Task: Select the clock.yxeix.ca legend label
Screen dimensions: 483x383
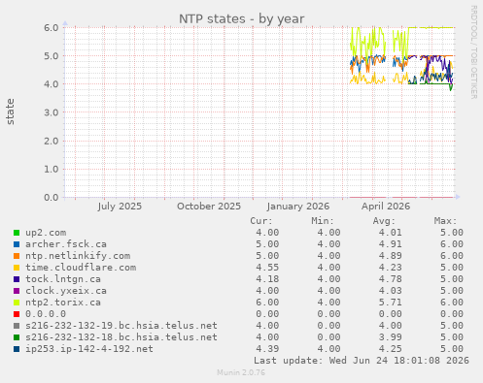Action: (x=66, y=291)
